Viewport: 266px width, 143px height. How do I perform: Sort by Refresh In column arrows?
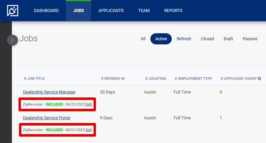pos(102,78)
